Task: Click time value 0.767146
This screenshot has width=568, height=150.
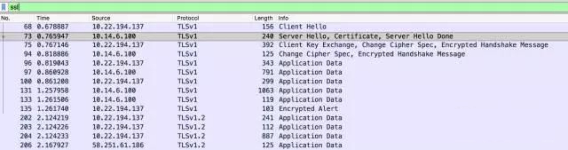Action: (53, 45)
